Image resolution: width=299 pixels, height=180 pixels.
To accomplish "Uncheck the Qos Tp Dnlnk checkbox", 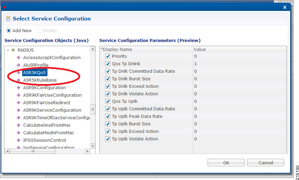I will pyautogui.click(x=108, y=64).
